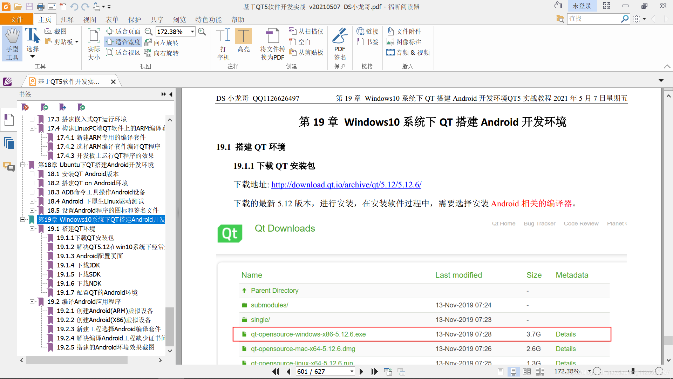The image size is (673, 379).
Task: Enable facing pages layout
Action: [526, 372]
